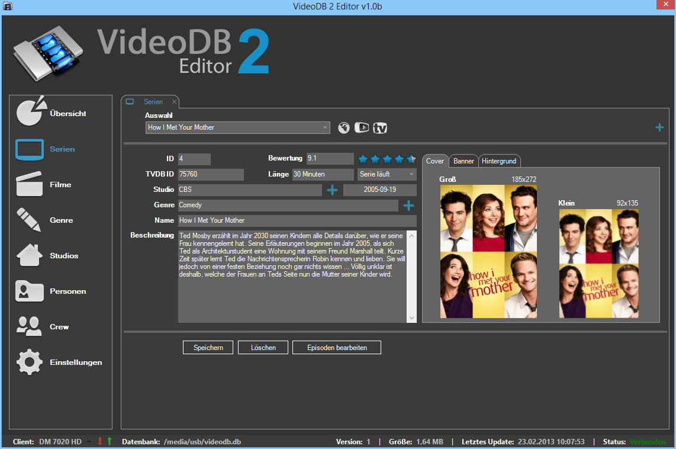Click the TVDB ID field 75760
Screen dimensions: 676x449
click(x=211, y=174)
